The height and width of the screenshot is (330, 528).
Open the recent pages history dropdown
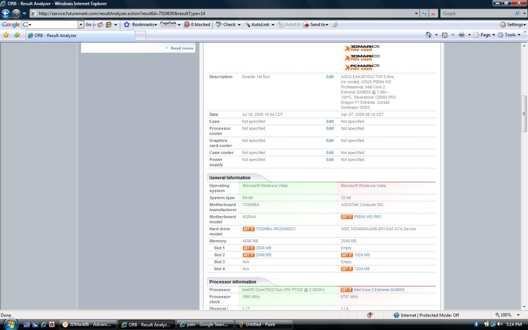tap(24, 14)
